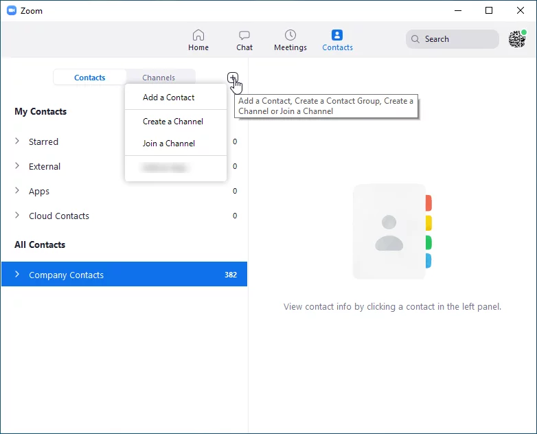Click the magnifier icon in Search
Screen dimensions: 537x434
point(415,39)
